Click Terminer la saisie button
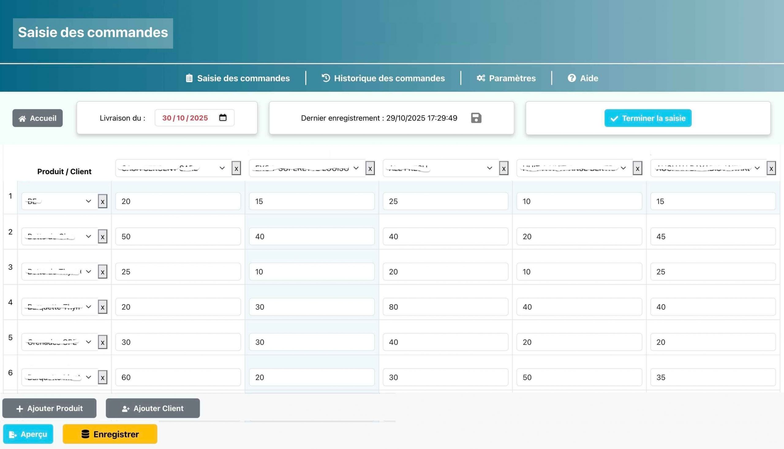Viewport: 784px width, 449px height. tap(648, 118)
